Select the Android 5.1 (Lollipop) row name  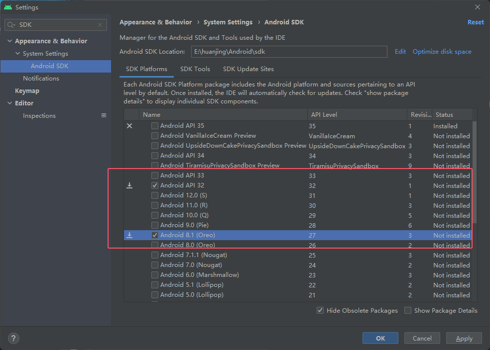pos(192,285)
